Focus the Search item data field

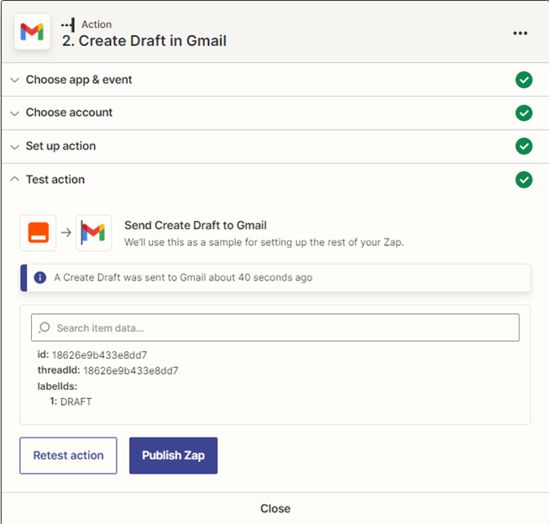pyautogui.click(x=275, y=327)
